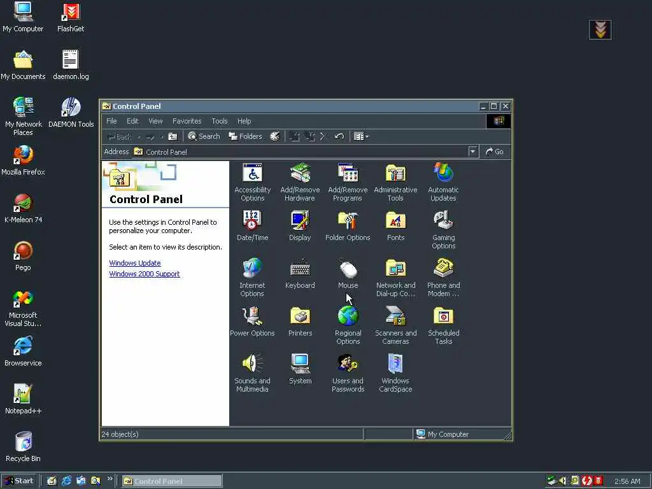Screen dimensions: 652x489
Task: Select the Pego desktop shortcut
Action: tap(23, 256)
